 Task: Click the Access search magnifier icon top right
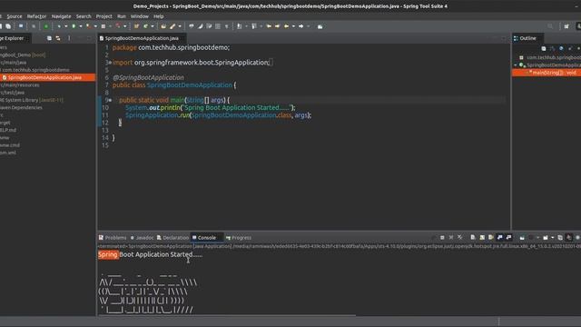tap(550, 26)
